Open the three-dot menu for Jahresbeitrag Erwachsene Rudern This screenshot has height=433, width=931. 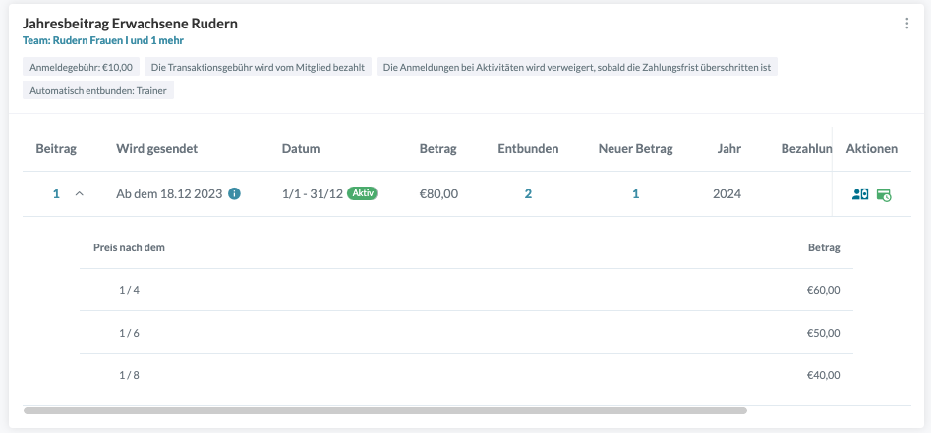[x=906, y=24]
